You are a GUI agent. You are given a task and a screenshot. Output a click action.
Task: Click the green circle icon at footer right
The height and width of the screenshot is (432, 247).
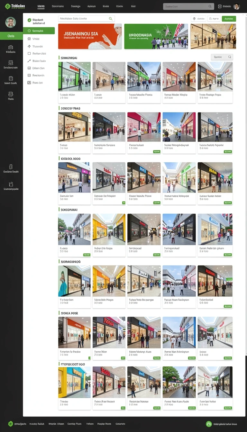pyautogui.click(x=209, y=424)
